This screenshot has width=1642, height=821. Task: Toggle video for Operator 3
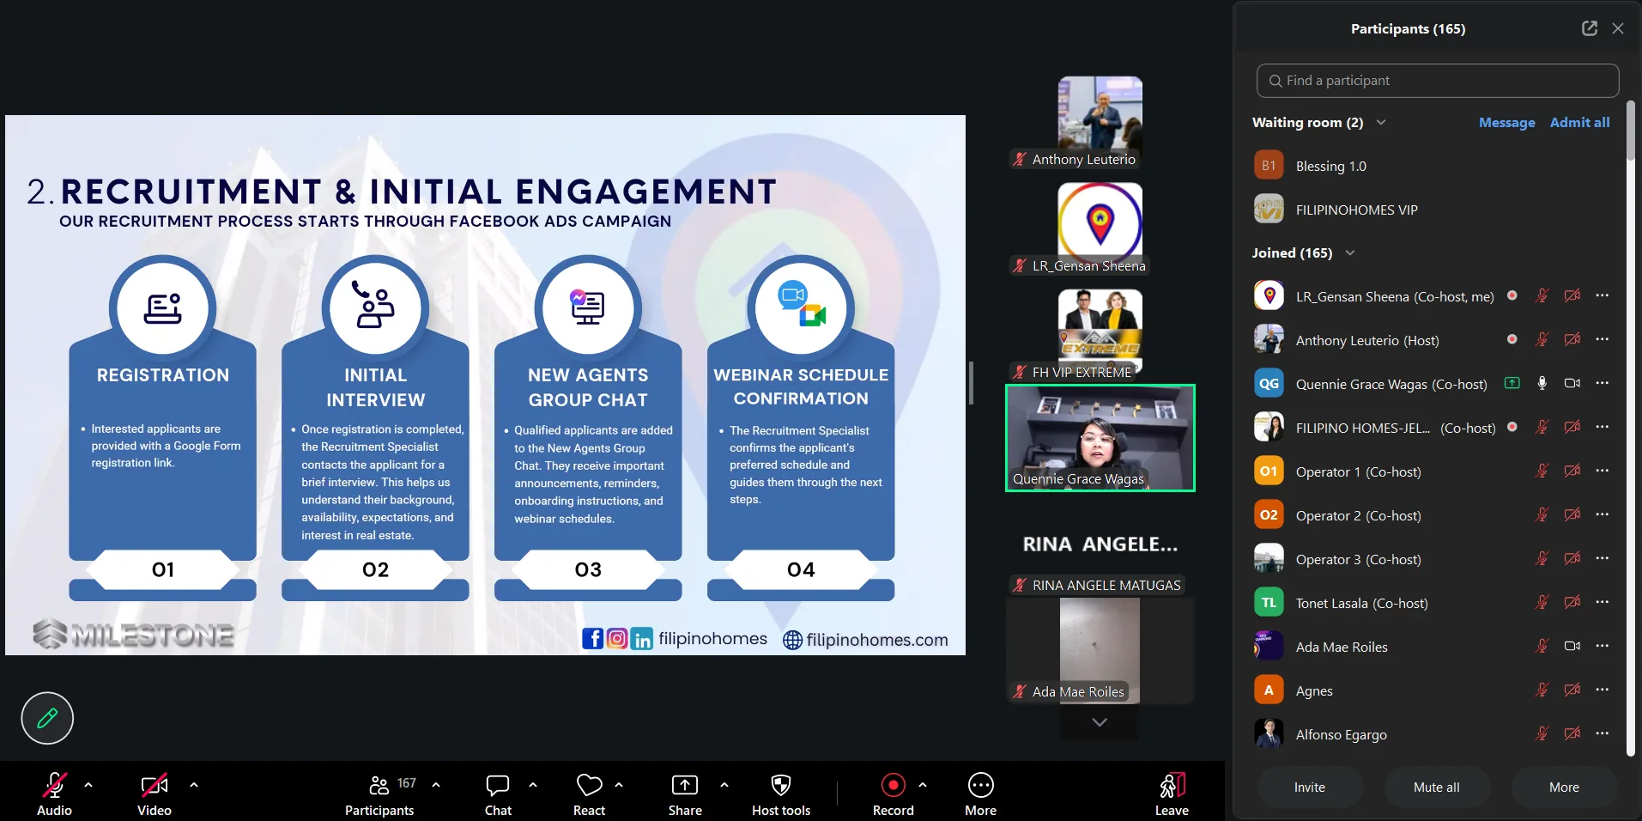coord(1572,558)
